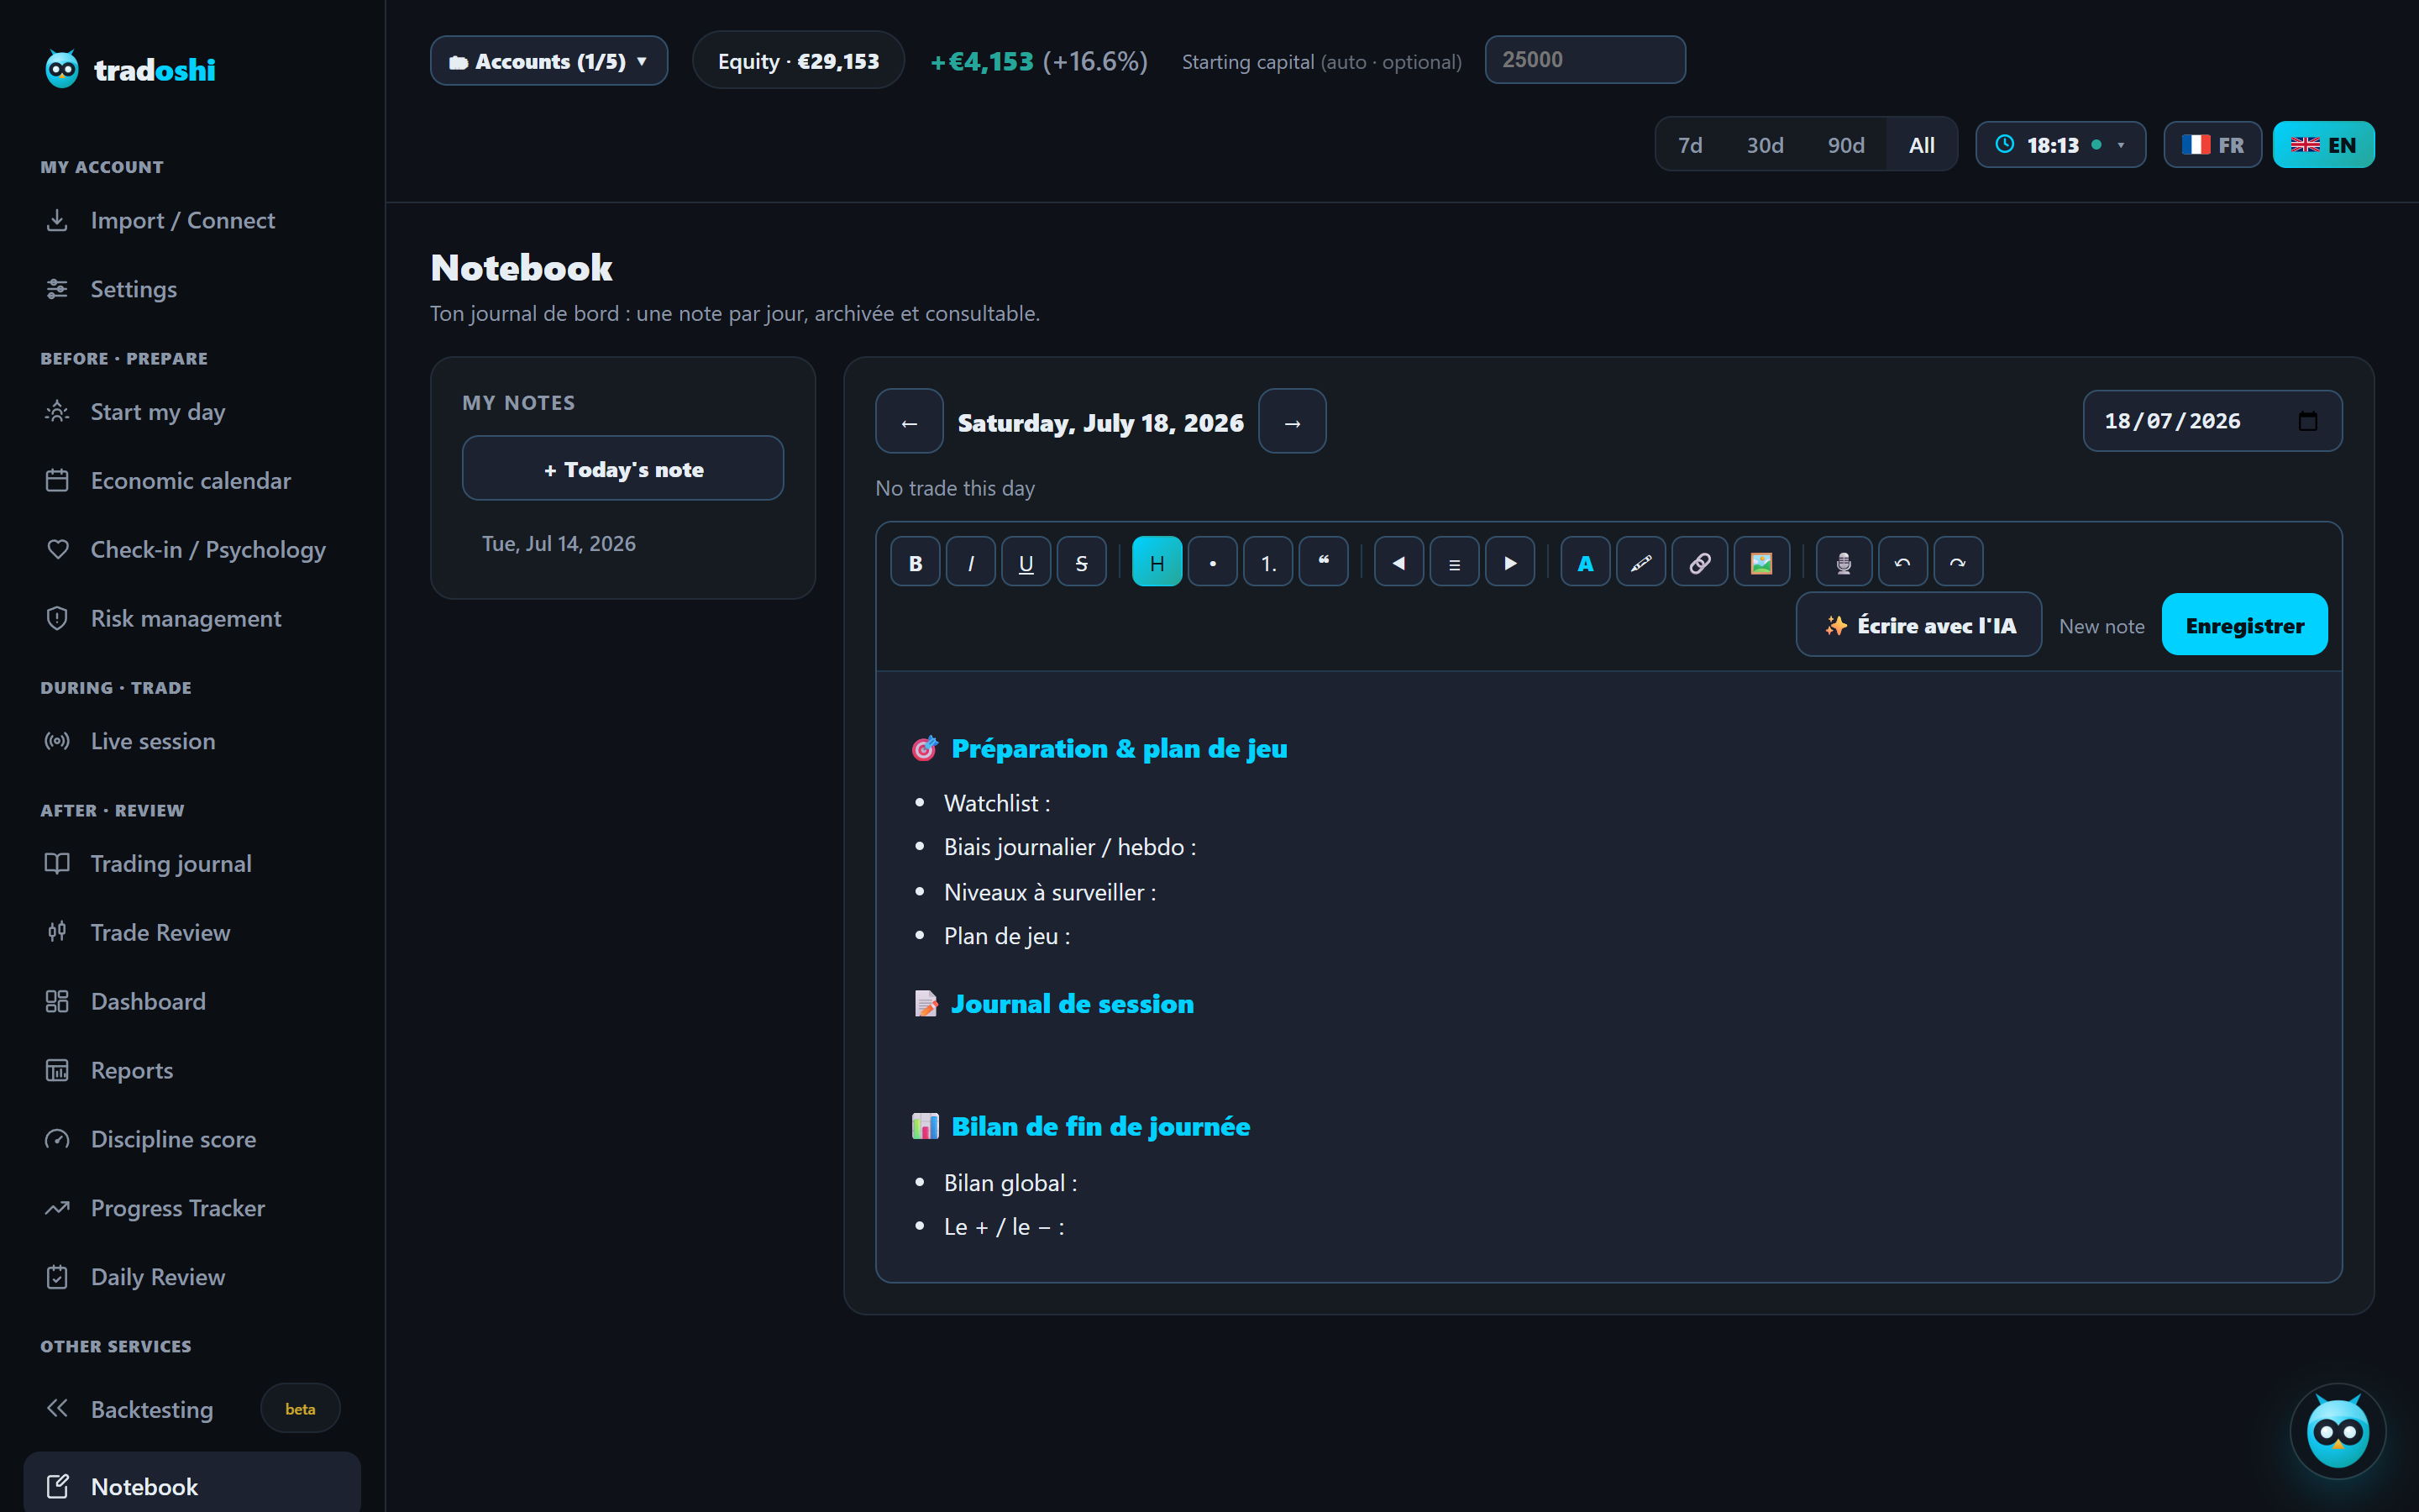Open the Economic calendar
This screenshot has height=1512, width=2419.
pyautogui.click(x=192, y=480)
